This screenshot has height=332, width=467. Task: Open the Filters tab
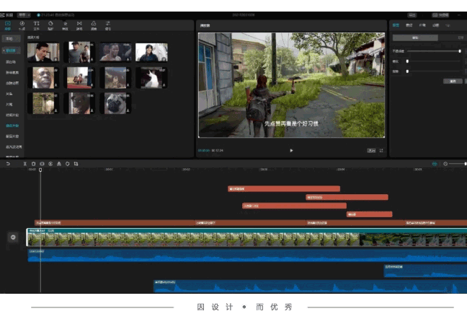pos(94,25)
